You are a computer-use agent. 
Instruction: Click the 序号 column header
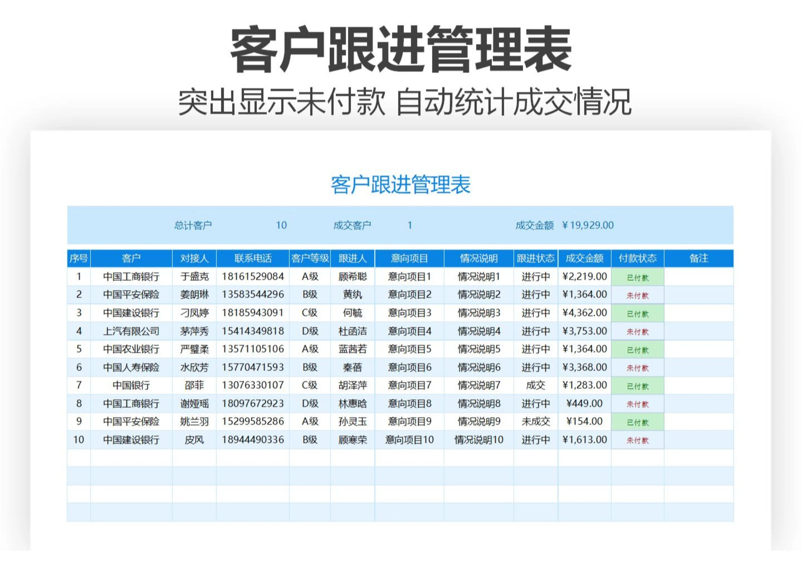pos(78,258)
